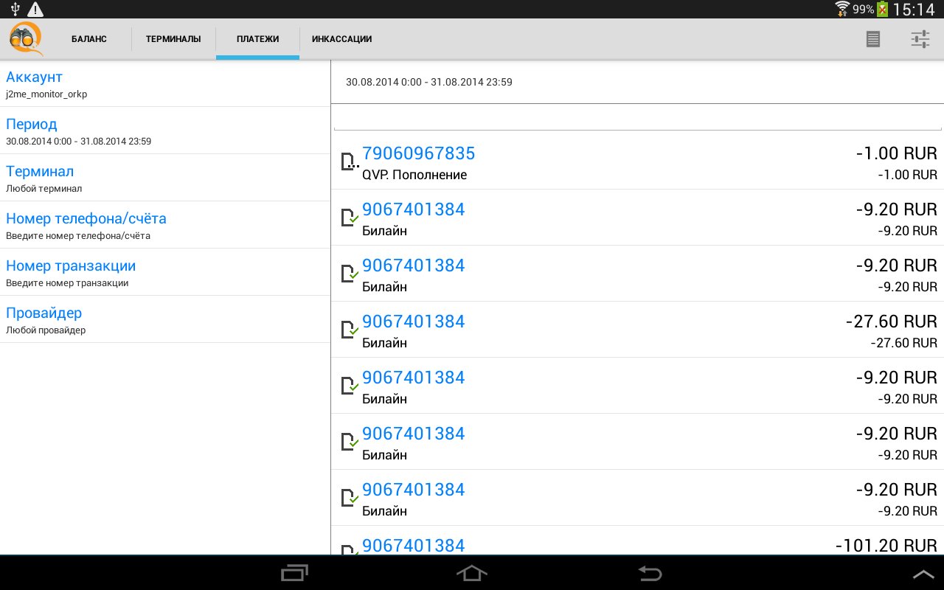Open the Аккаунт filter j2me_monitor_orkp

[165, 83]
